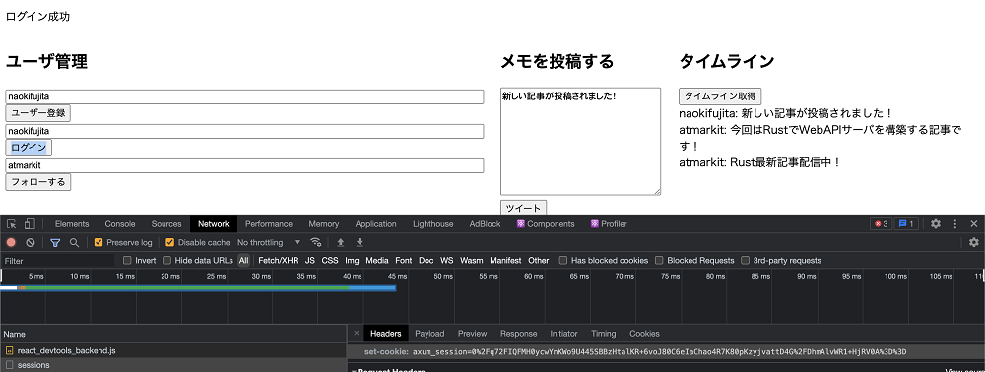Filter requests by WS type
The height and width of the screenshot is (372, 985).
click(x=446, y=261)
